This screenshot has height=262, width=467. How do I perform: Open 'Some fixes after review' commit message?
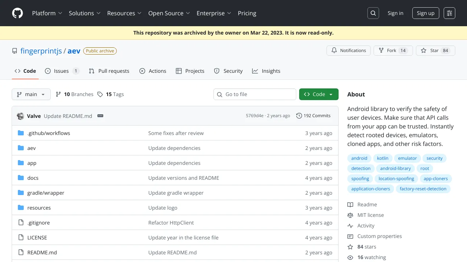point(176,133)
